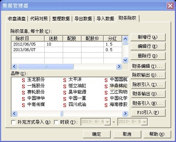This screenshot has height=142, width=176.
Task: Click the 配股 column header
Action: tap(72, 39)
